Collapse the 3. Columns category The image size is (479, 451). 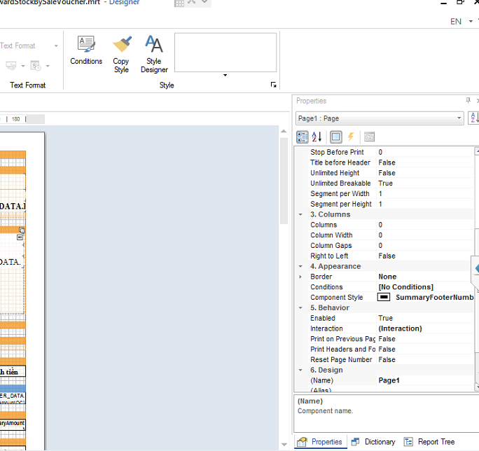point(300,214)
